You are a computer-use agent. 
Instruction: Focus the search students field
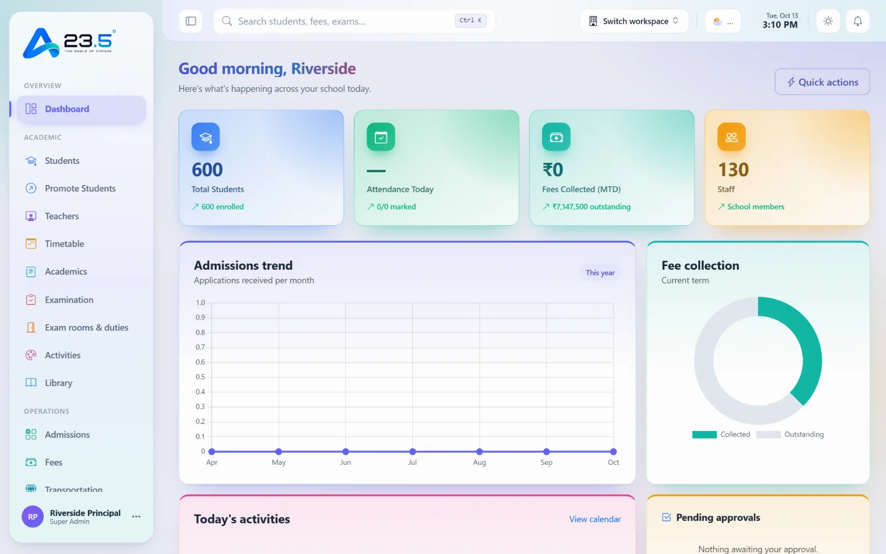click(354, 21)
